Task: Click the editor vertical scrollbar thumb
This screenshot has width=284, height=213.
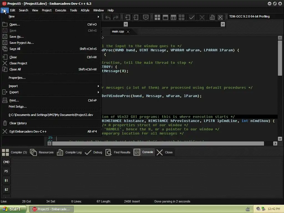Action: 280,58
